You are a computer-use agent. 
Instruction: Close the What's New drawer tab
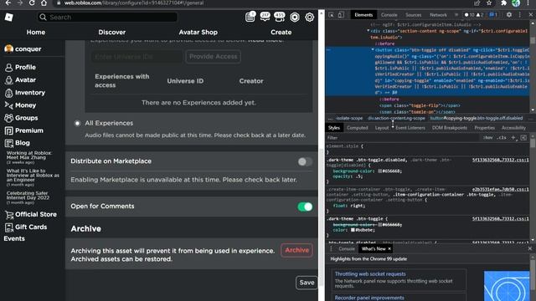point(389,248)
